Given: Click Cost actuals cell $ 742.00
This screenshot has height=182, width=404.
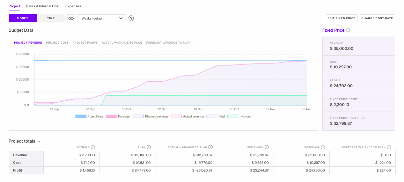Looking at the screenshot, I should coord(71,163).
